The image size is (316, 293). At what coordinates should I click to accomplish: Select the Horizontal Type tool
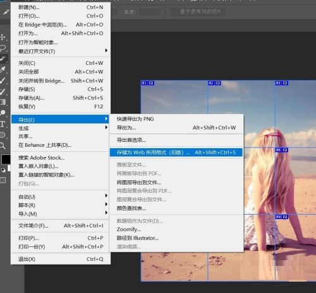click(x=3, y=124)
